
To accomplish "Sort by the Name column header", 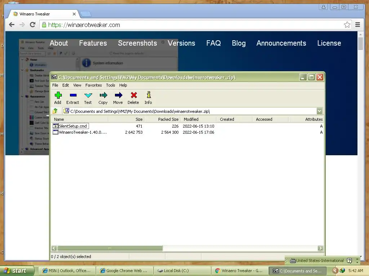I will point(80,119).
